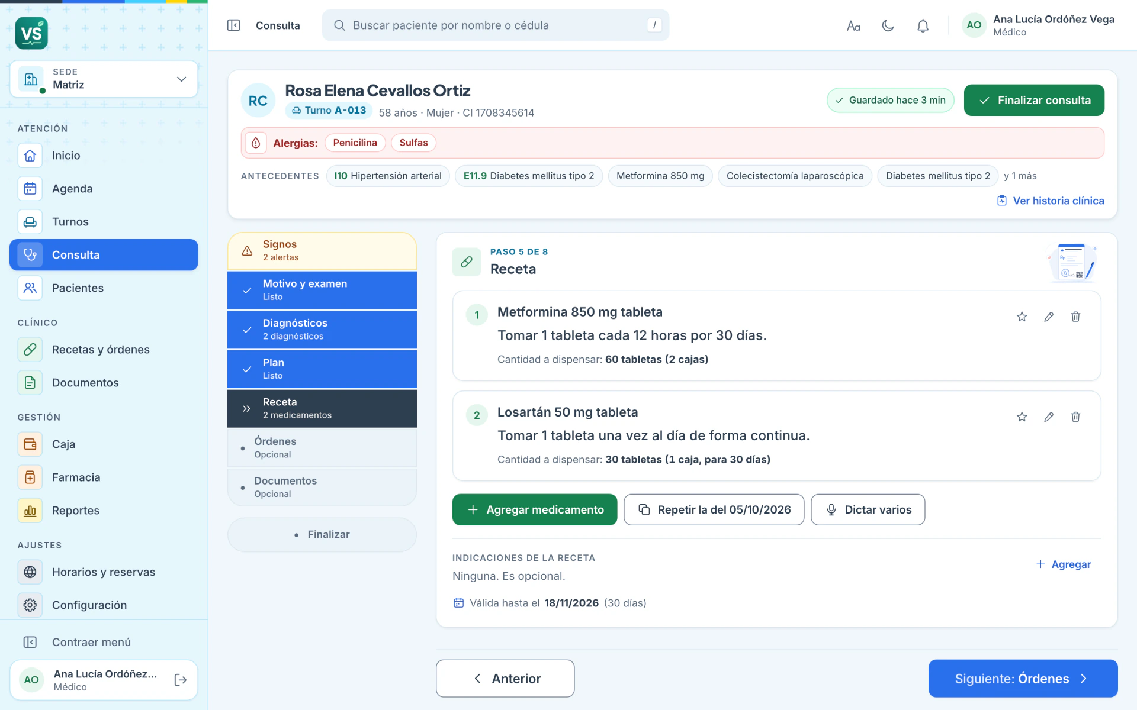1137x710 pixels.
Task: Click Agregar medicamento
Action: [535, 509]
